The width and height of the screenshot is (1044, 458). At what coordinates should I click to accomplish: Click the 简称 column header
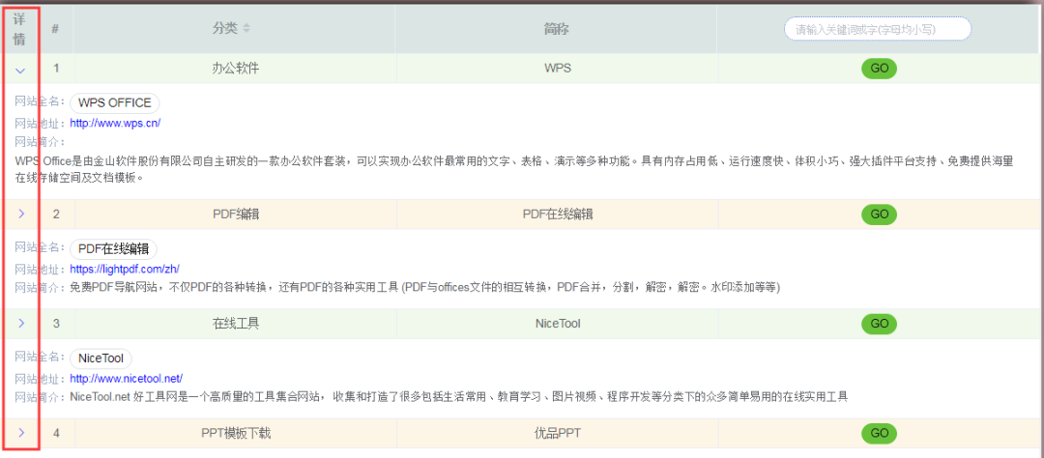556,29
